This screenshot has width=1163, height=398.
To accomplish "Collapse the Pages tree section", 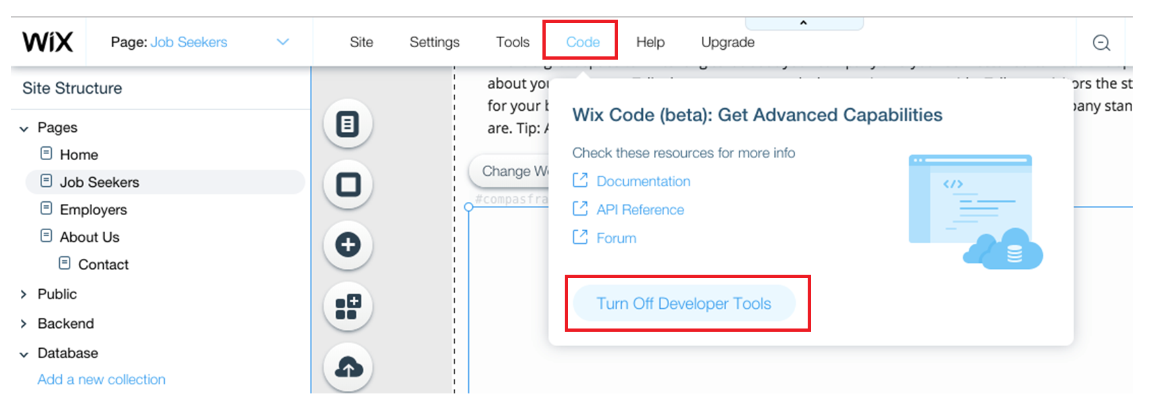I will coord(24,129).
